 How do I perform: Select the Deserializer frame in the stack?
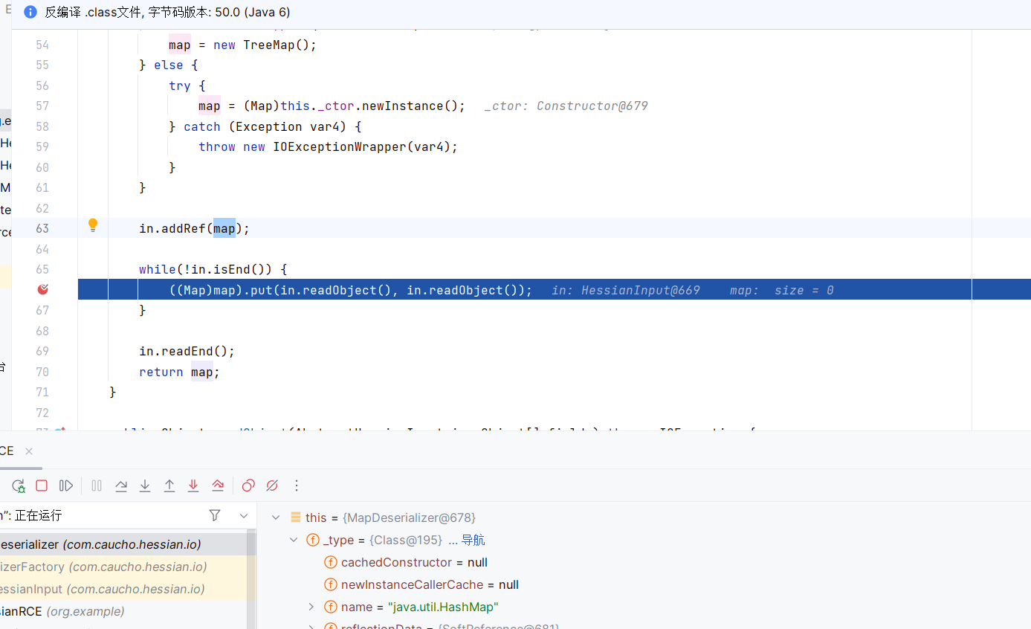pos(123,544)
